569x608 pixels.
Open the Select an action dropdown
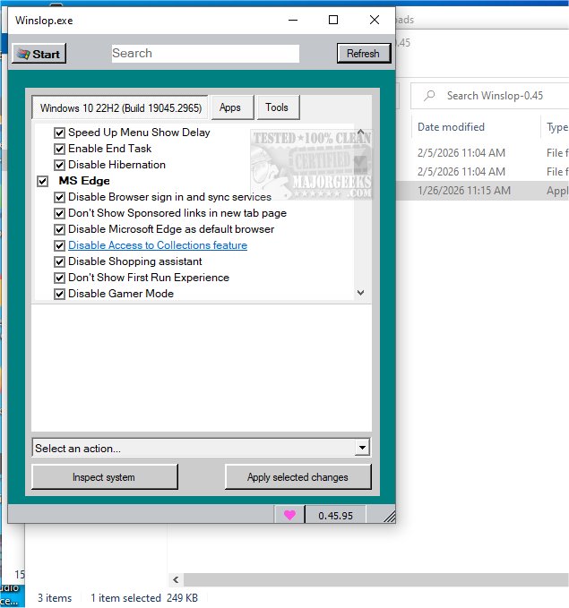362,448
